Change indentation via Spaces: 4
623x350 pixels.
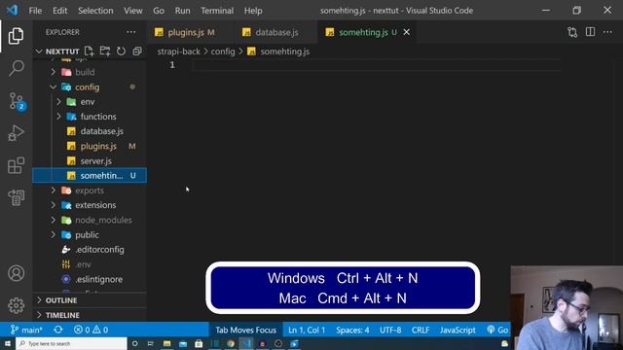[x=352, y=330]
